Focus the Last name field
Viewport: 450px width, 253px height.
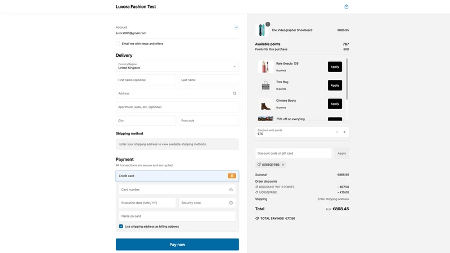(x=209, y=80)
